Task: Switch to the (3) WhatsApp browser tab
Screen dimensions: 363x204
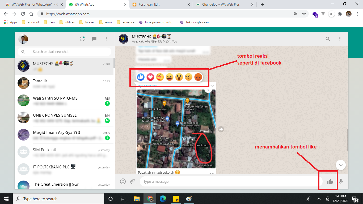Action: point(97,5)
